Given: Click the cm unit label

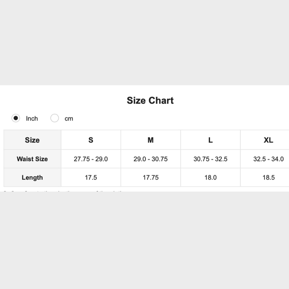Looking at the screenshot, I should 69,119.
